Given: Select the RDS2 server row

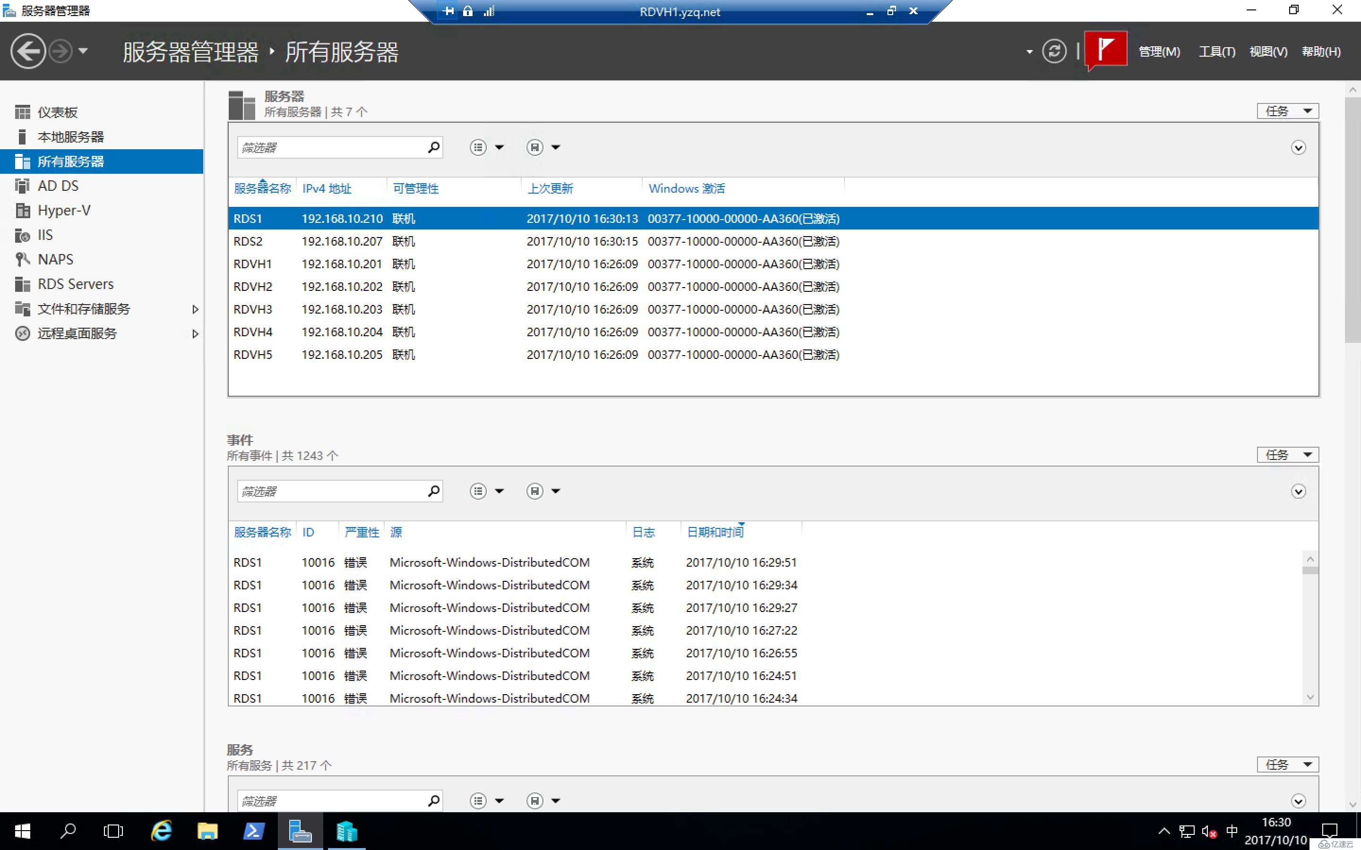Looking at the screenshot, I should [x=773, y=241].
